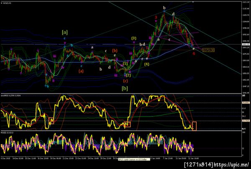Select the b label at the chart peak

[x=164, y=8]
